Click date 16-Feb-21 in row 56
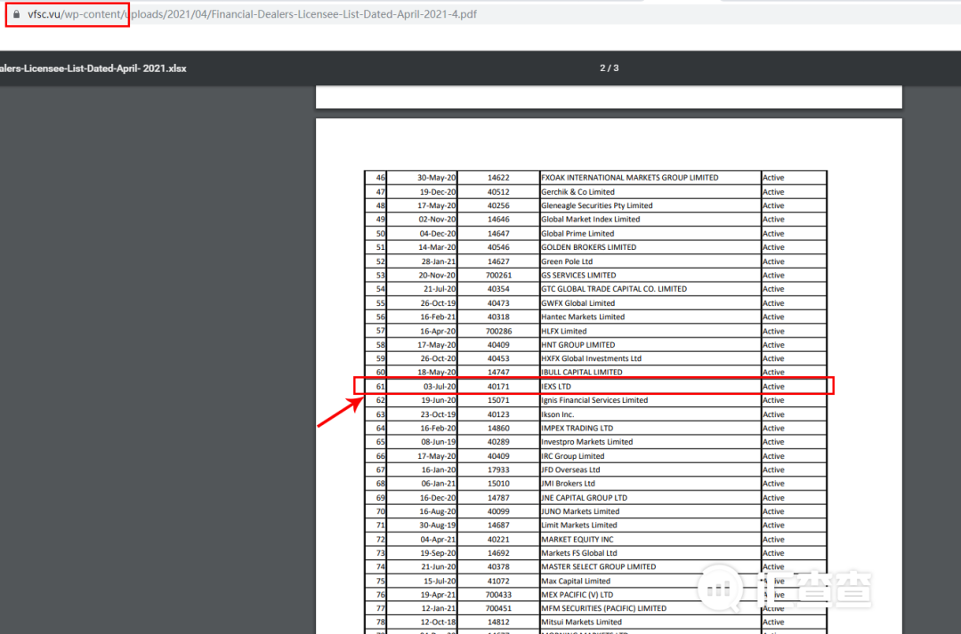The height and width of the screenshot is (634, 961). (438, 317)
